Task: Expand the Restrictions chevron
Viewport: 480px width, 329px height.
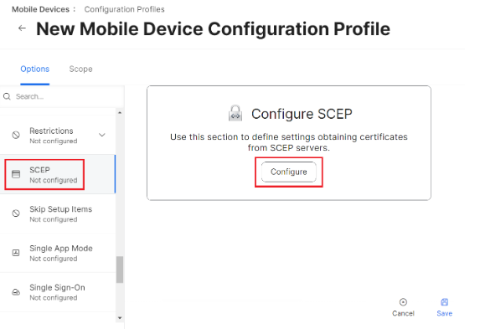Action: (102, 135)
